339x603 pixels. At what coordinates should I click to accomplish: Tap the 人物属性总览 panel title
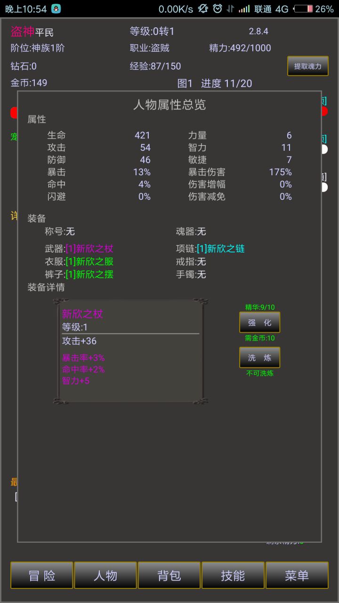click(x=169, y=105)
